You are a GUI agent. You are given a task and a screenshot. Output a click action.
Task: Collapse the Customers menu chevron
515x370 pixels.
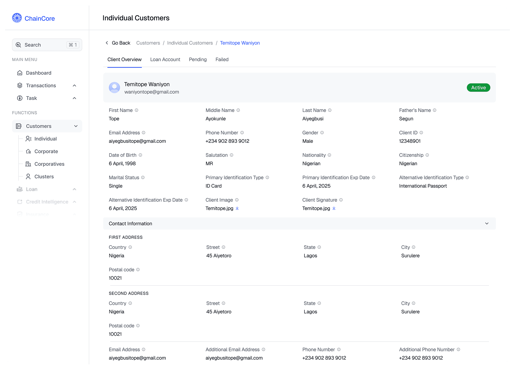click(x=76, y=126)
